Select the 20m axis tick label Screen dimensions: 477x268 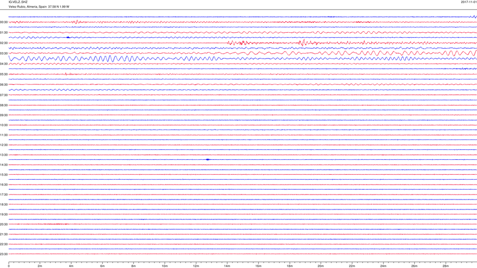pos(320,266)
